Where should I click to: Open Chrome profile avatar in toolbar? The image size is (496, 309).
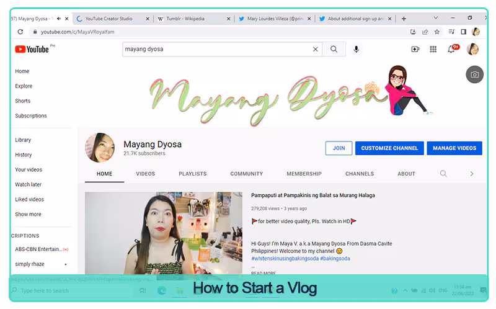476,32
